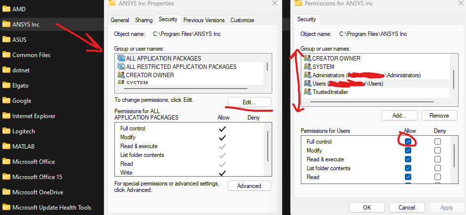Image resolution: width=466 pixels, height=215 pixels.
Task: Select the ALL APPLICATION PACKAGES entry
Action: (189, 58)
